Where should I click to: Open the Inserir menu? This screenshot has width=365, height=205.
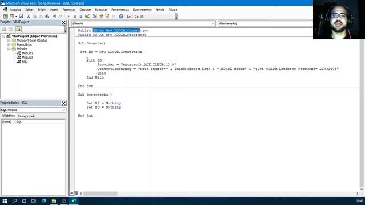[x=54, y=10]
